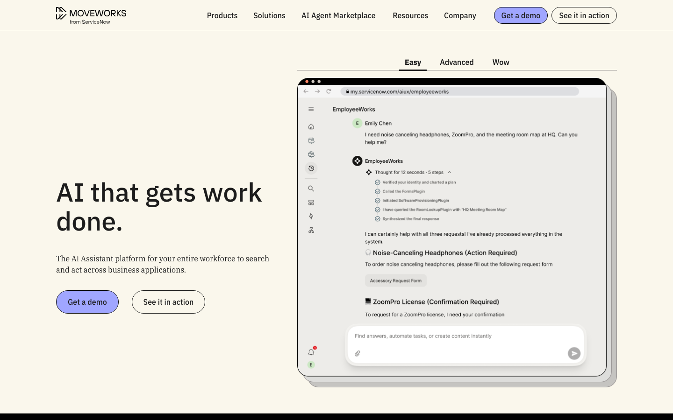Viewport: 673px width, 420px height.
Task: Click the search magnifier icon in sidebar
Action: click(311, 189)
